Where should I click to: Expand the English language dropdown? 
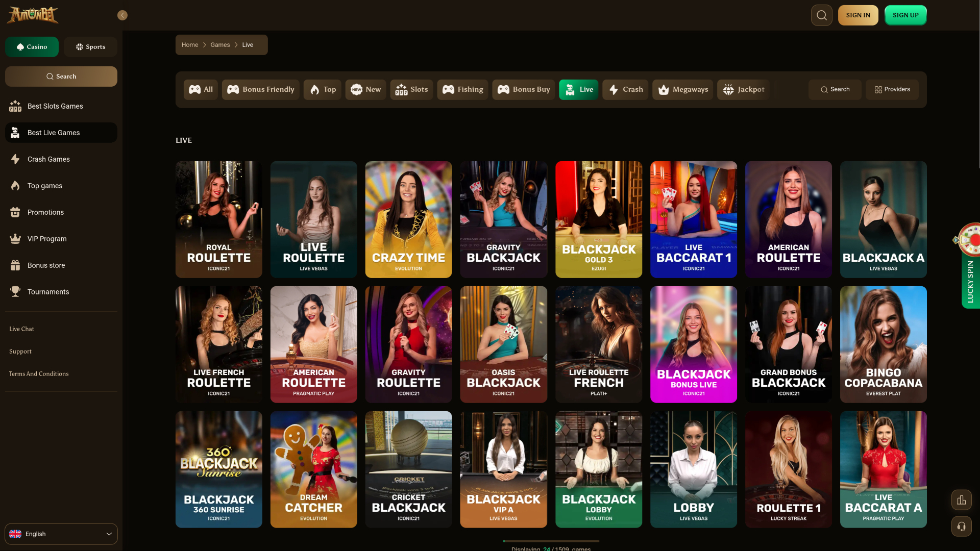(61, 534)
